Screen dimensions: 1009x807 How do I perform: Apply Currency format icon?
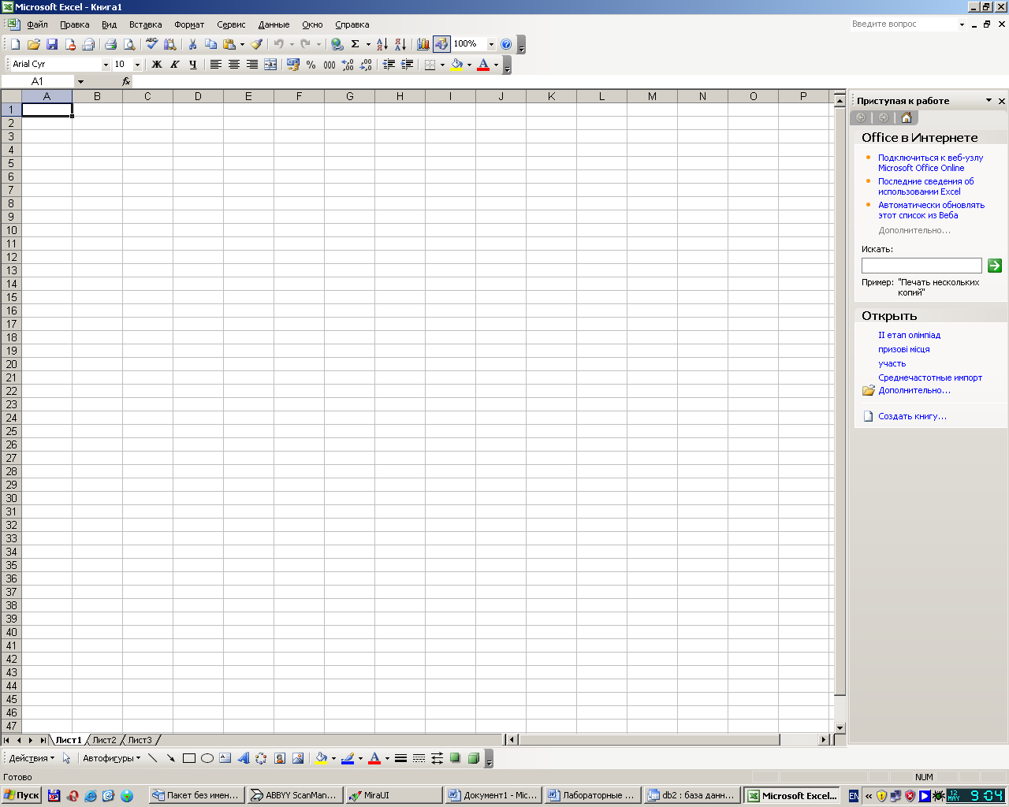click(292, 65)
